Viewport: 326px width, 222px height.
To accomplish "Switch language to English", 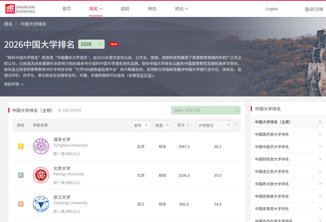I will tap(272, 9).
